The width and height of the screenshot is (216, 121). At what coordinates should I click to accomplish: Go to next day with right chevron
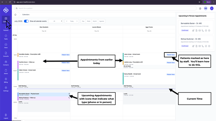[x=77, y=21]
